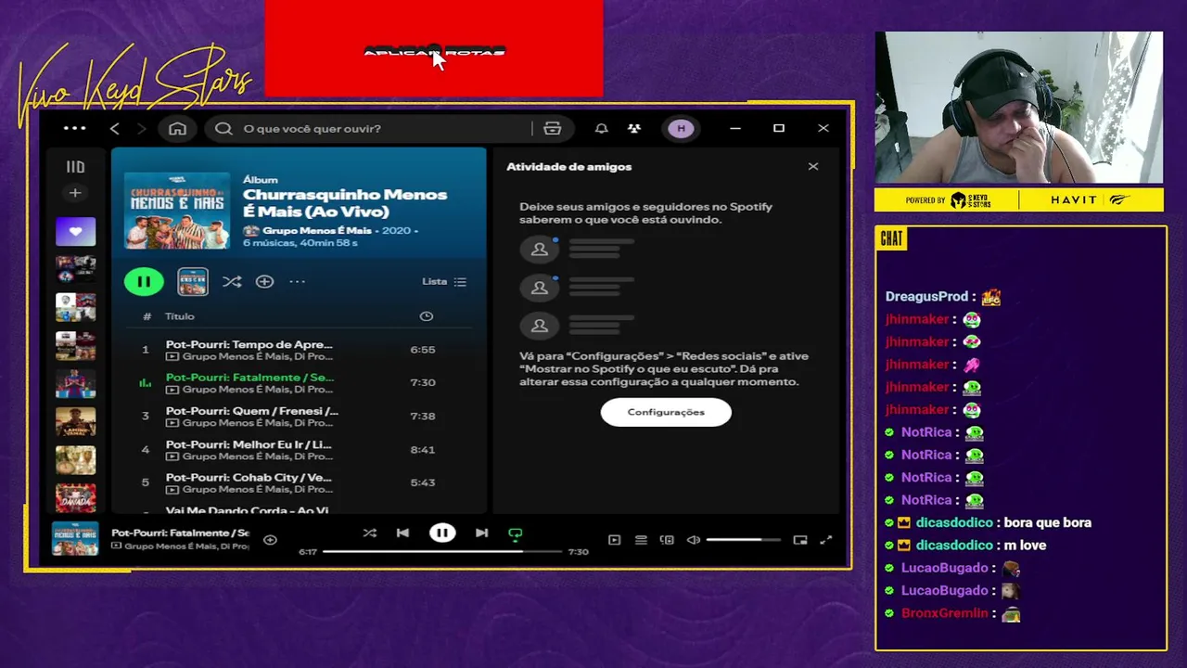Mute the volume speaker icon
This screenshot has height=668, width=1187.
point(694,540)
